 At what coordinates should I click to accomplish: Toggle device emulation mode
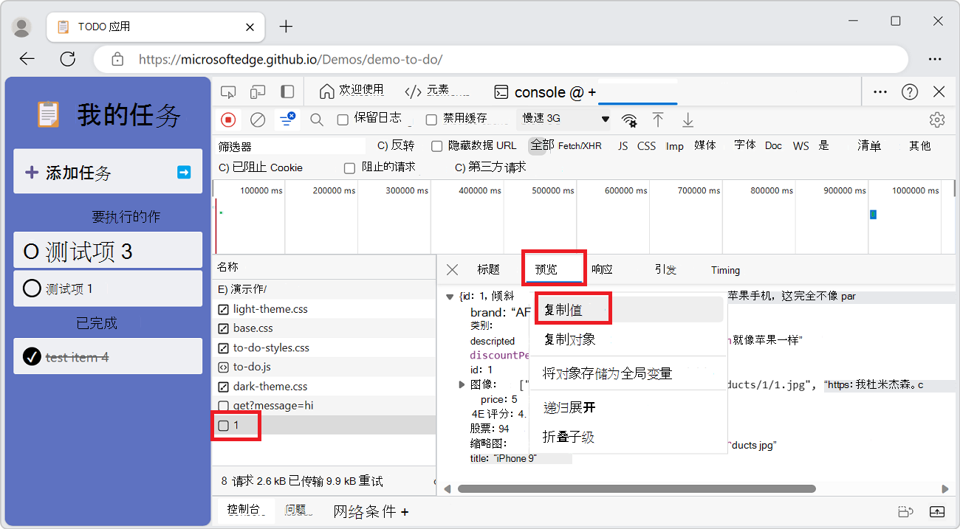(x=257, y=91)
